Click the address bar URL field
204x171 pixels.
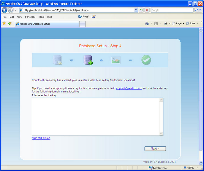pos(77,10)
